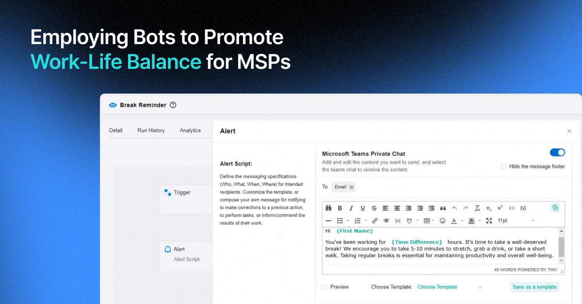Increase indent in editor
Image resolution: width=582 pixels, height=304 pixels.
coord(431,208)
